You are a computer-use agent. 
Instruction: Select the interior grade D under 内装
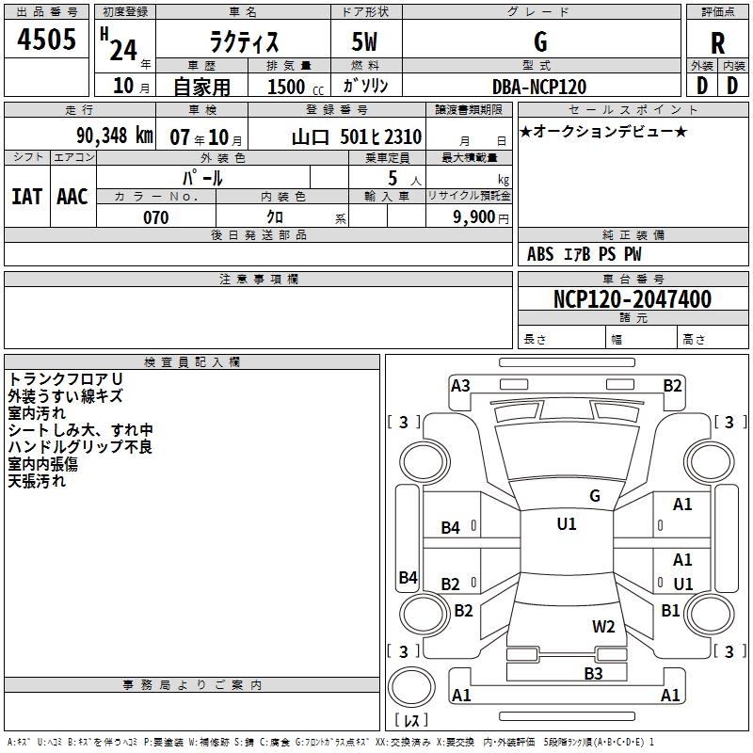click(x=732, y=86)
